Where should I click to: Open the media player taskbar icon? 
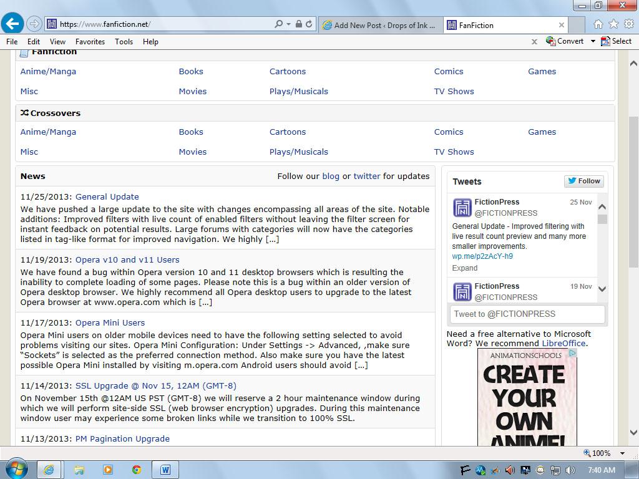click(x=107, y=470)
